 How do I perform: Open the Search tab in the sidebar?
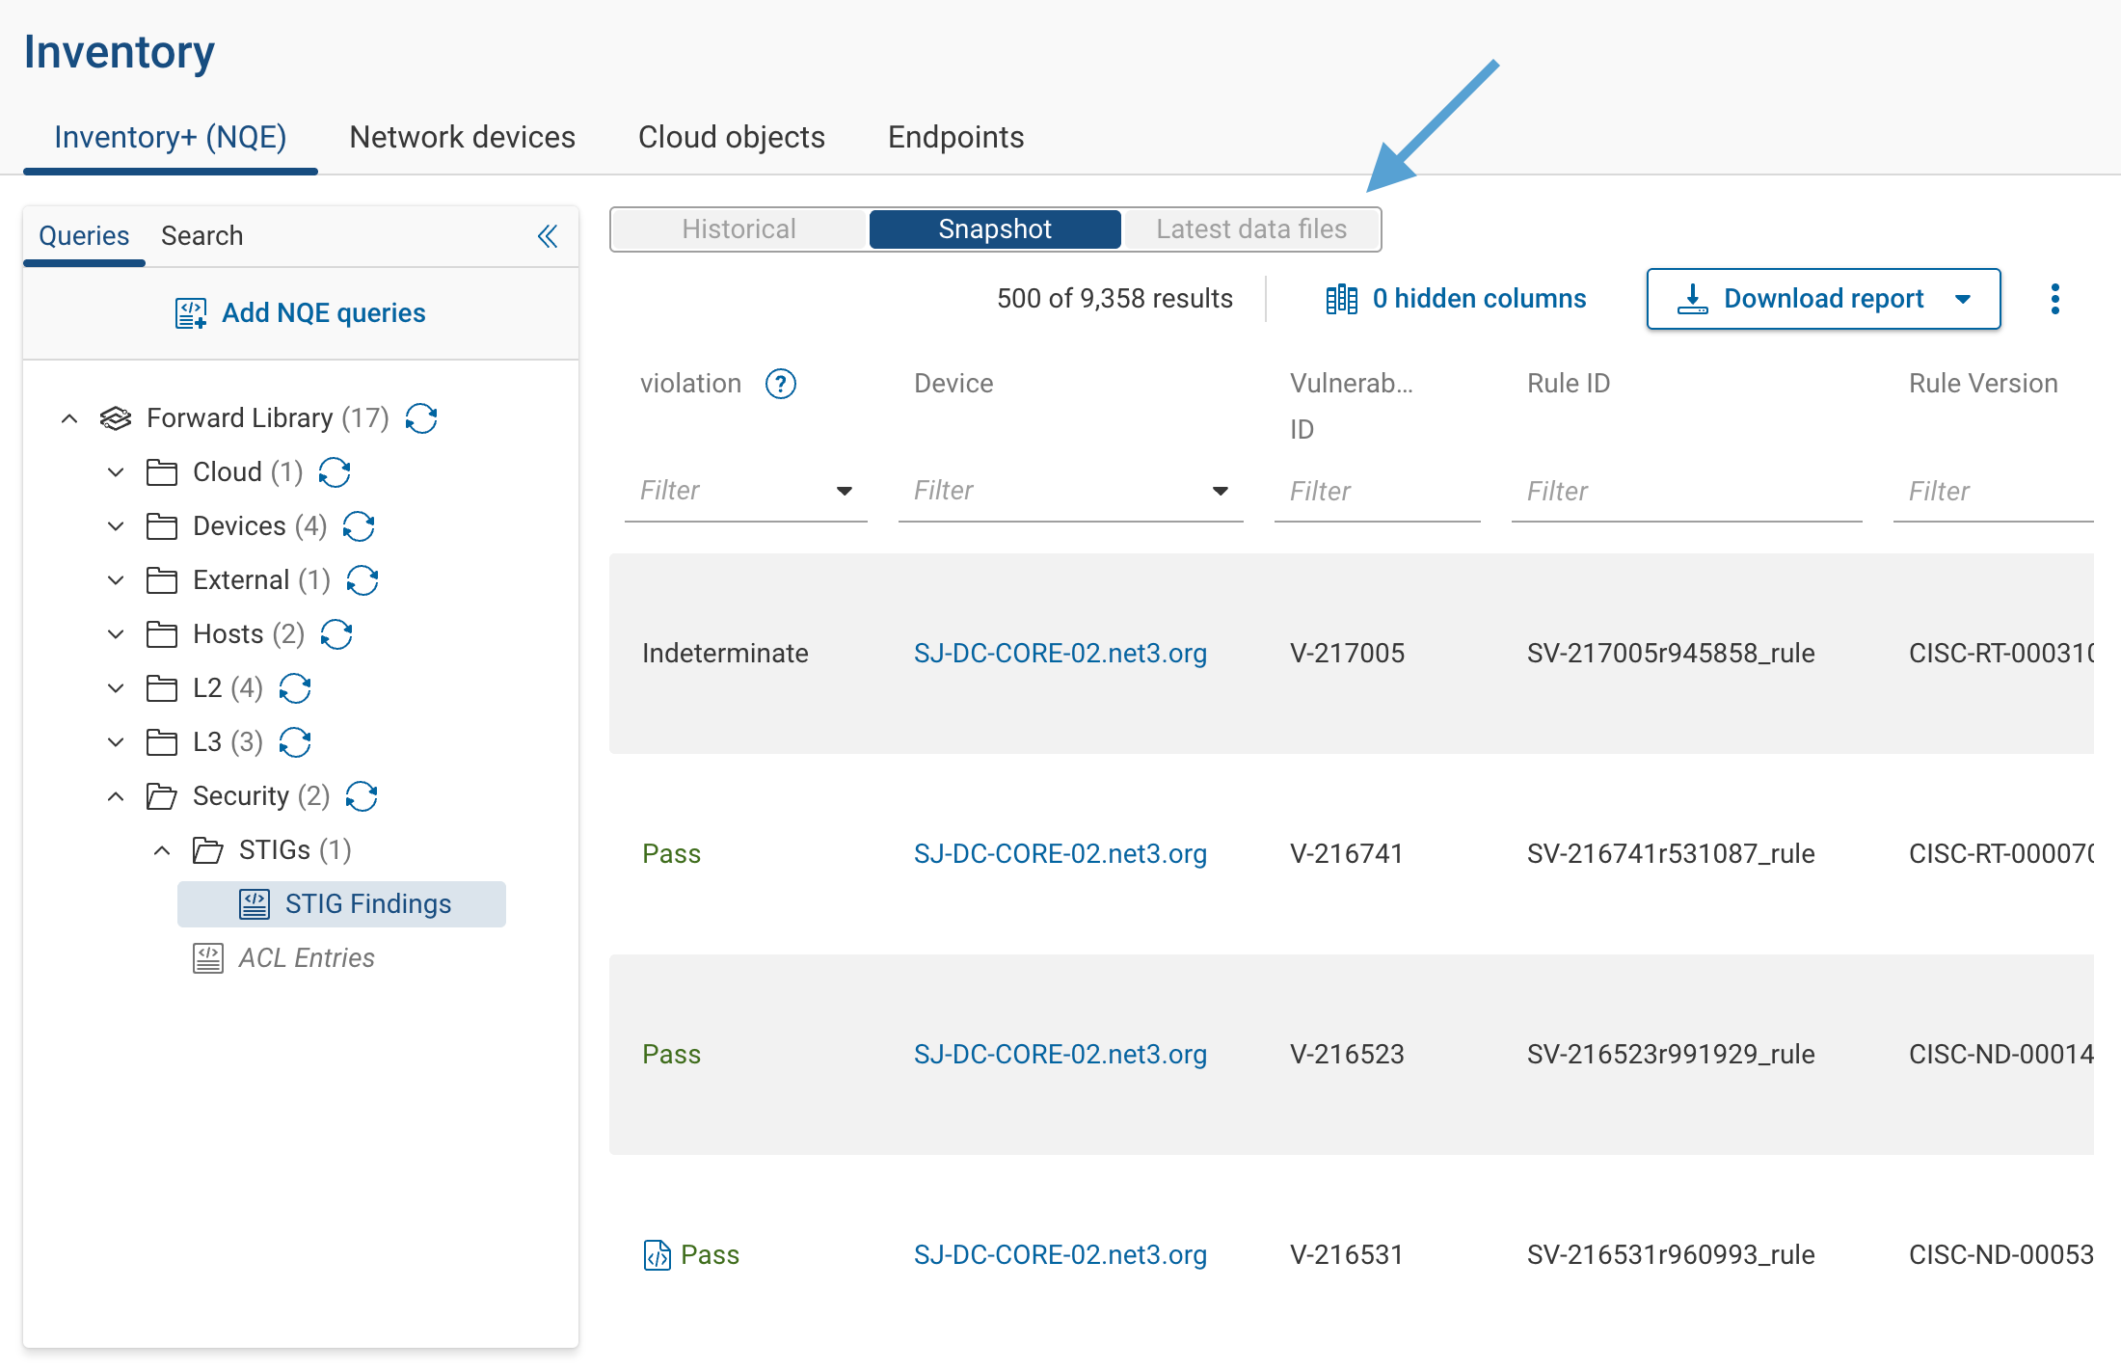click(x=201, y=235)
